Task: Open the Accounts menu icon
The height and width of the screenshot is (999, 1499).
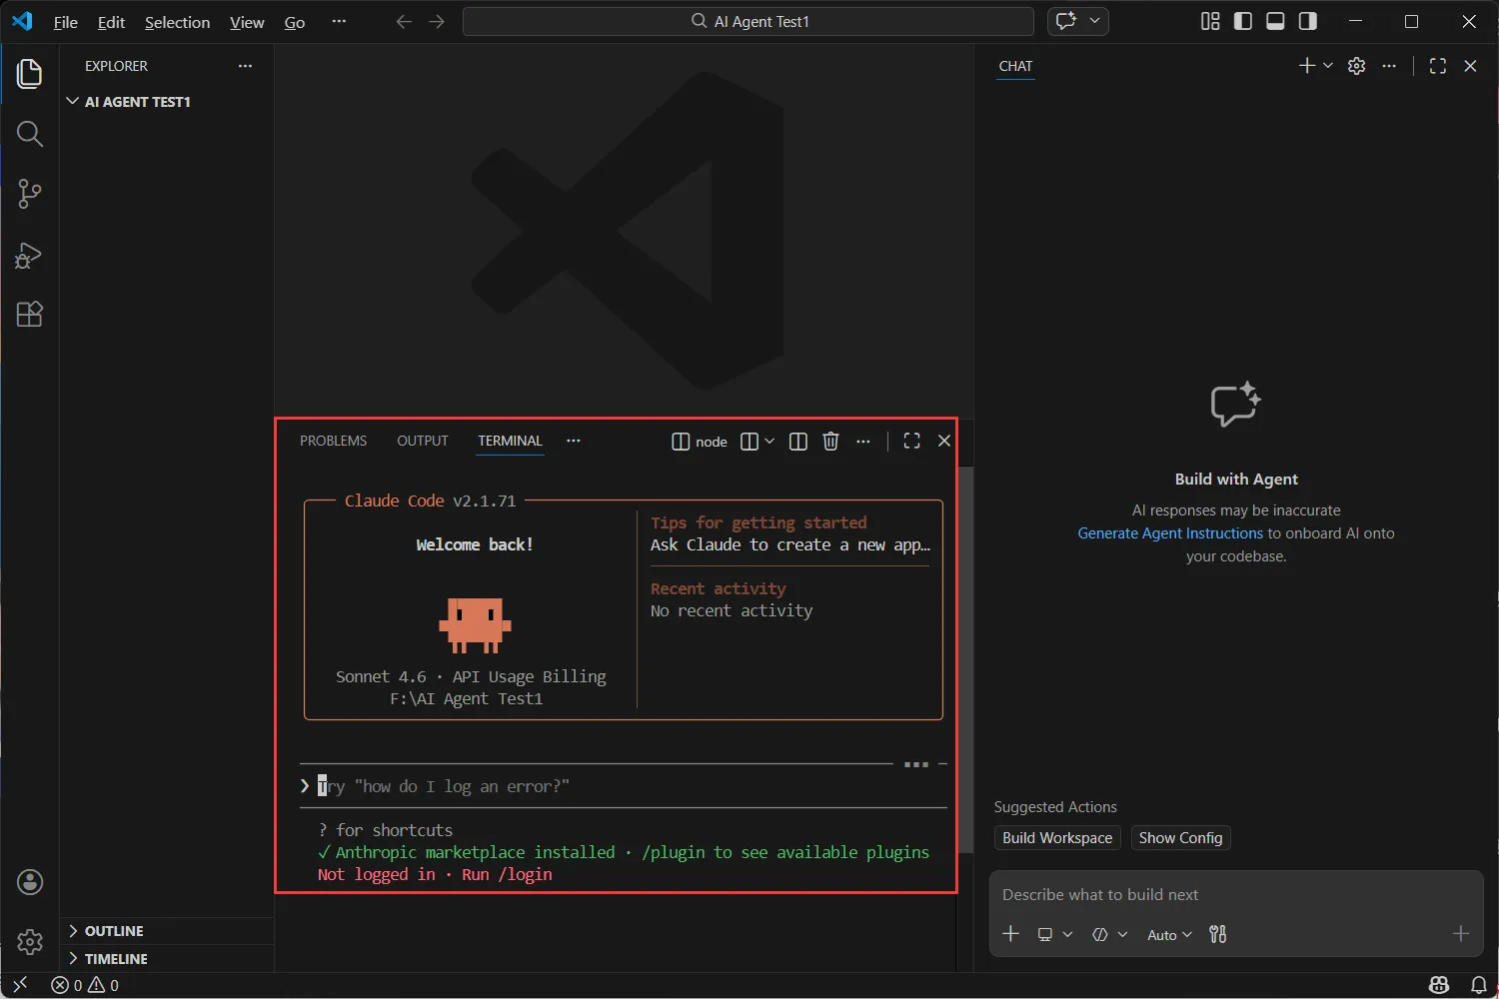Action: (30, 882)
